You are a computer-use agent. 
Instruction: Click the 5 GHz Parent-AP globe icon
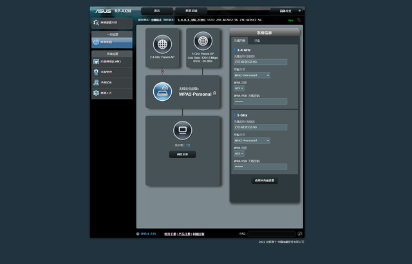203,41
